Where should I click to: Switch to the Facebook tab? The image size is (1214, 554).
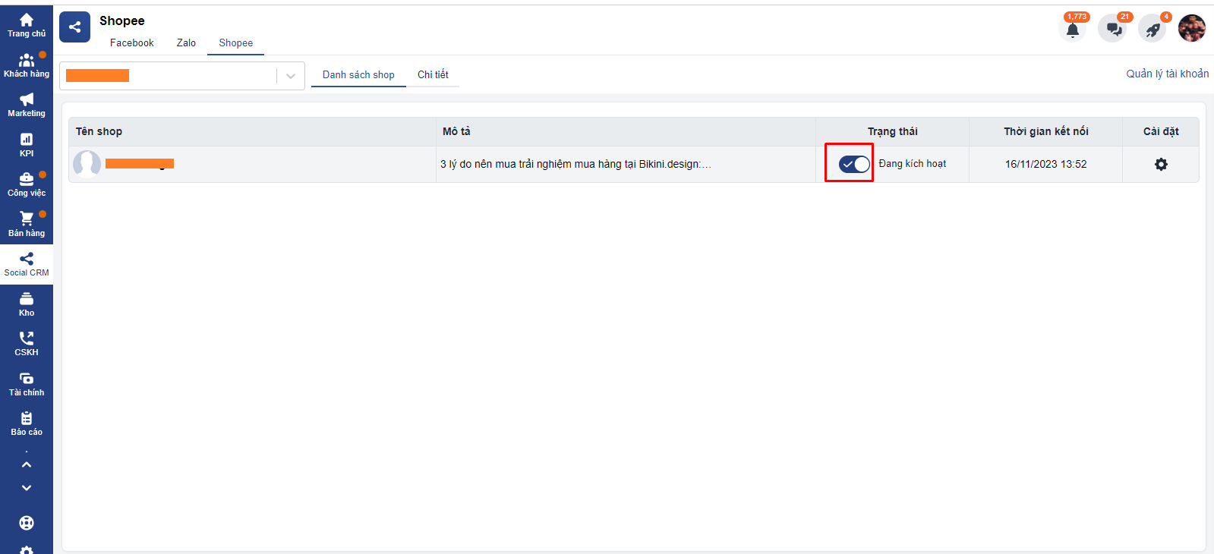(x=131, y=43)
